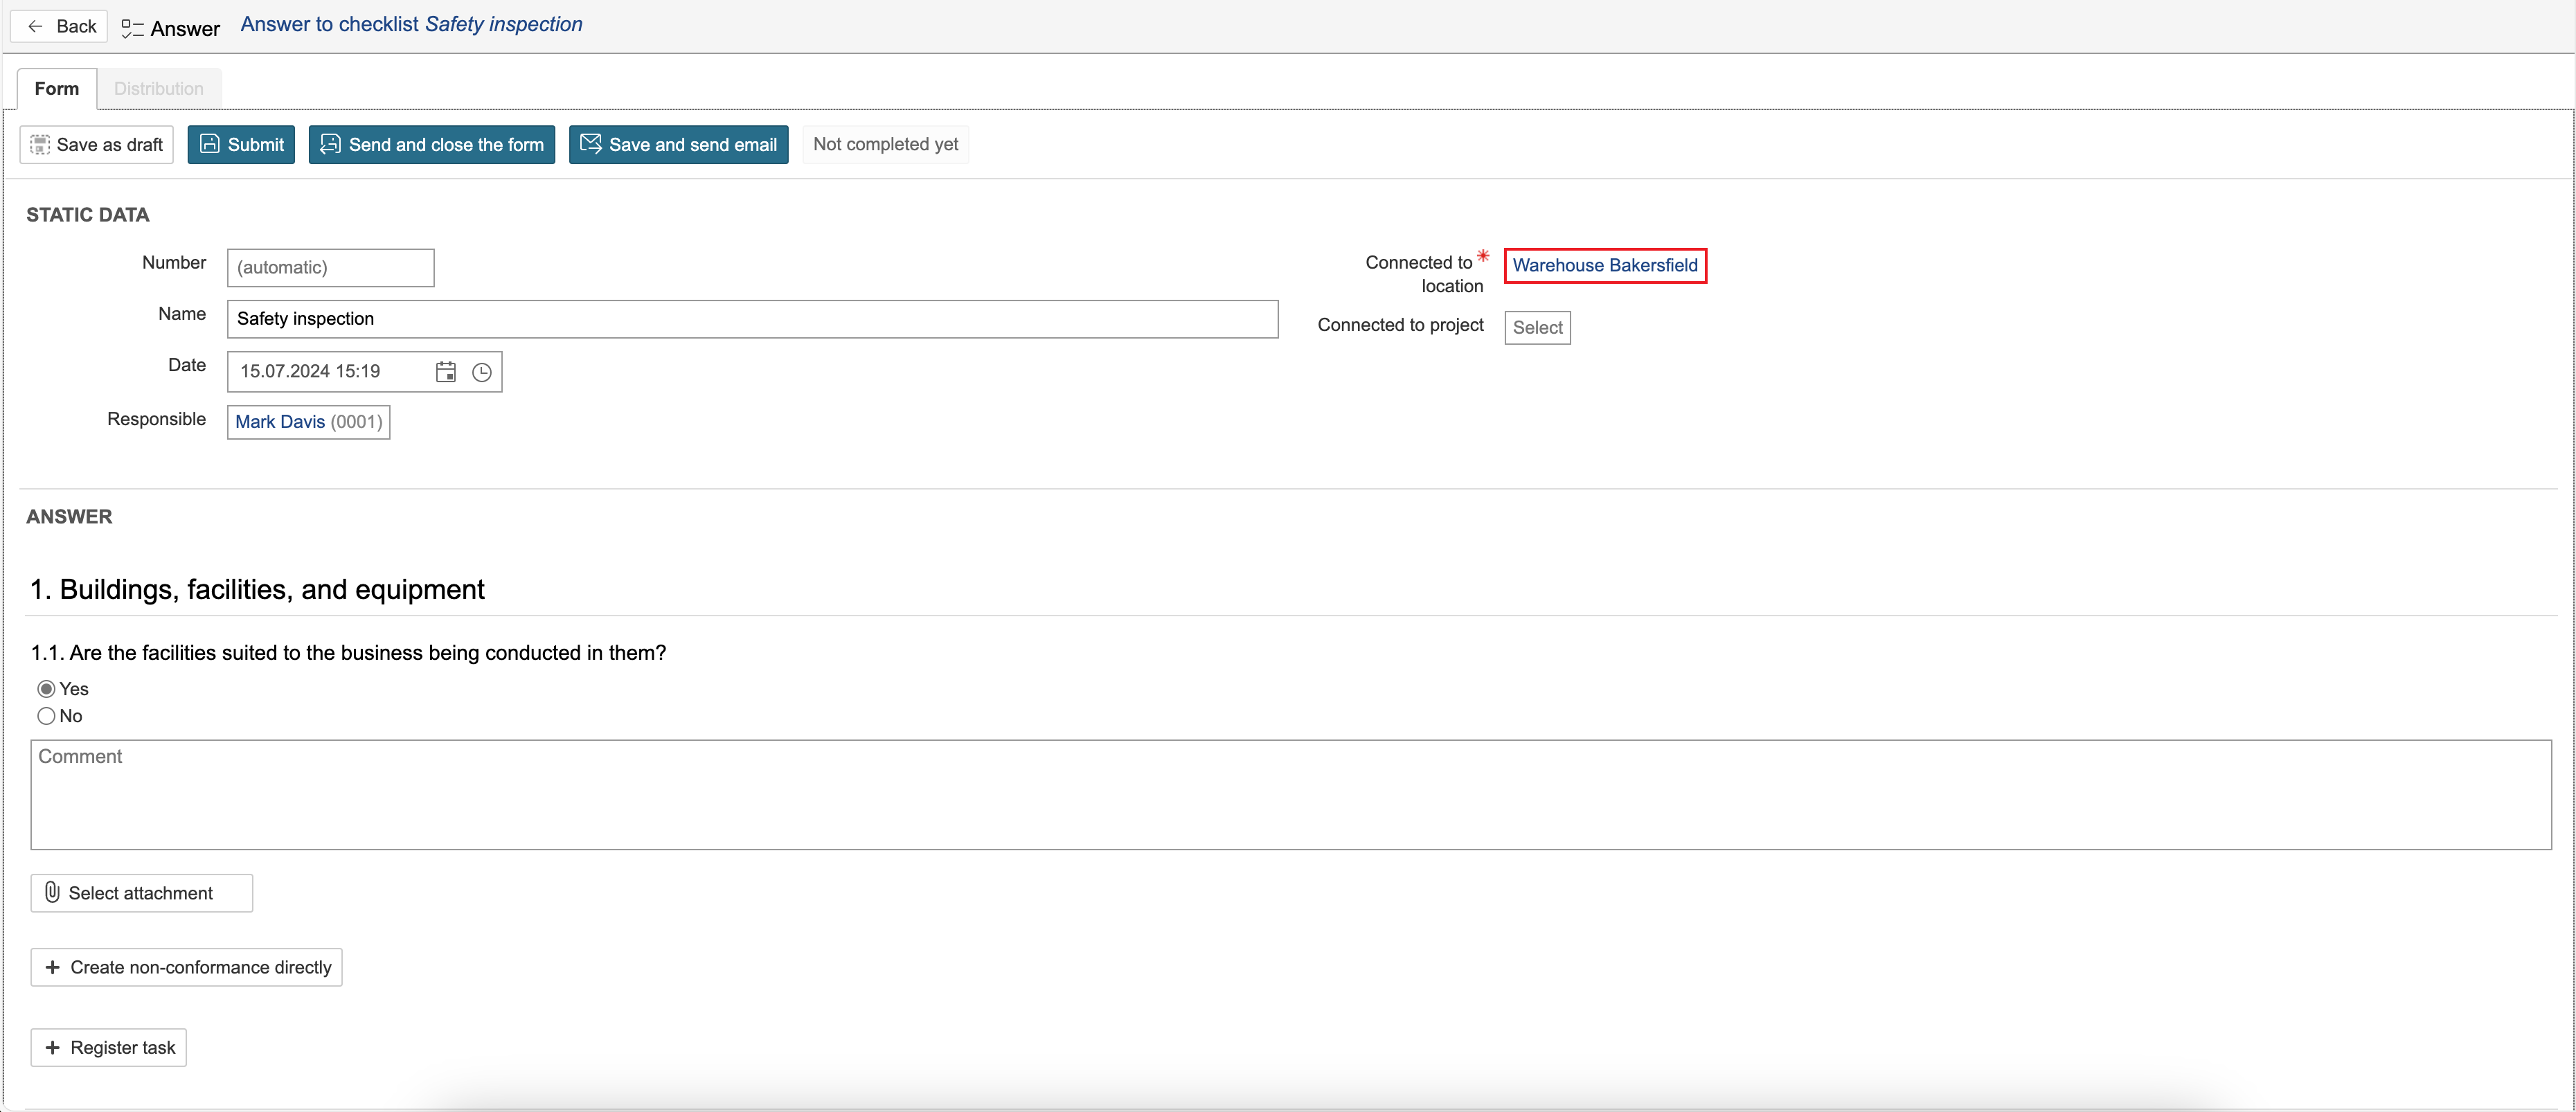Click the Back arrow button

(x=60, y=27)
